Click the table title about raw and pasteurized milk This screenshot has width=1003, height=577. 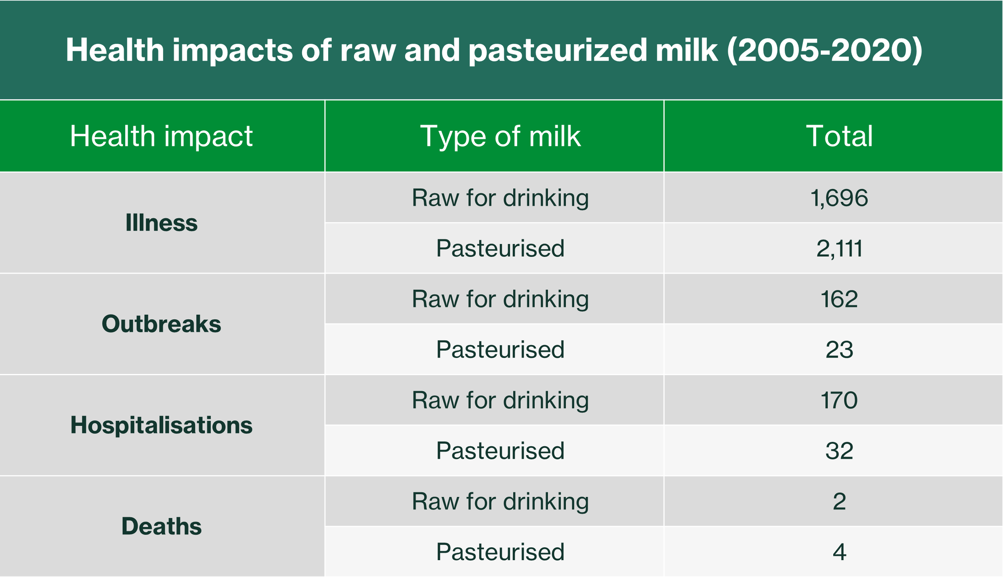[x=494, y=50]
